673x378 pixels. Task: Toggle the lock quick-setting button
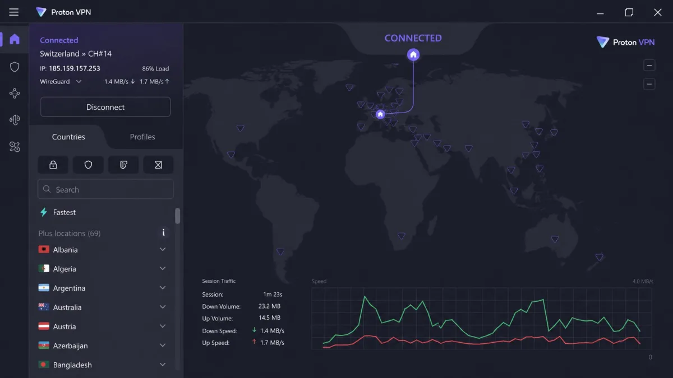(x=53, y=165)
